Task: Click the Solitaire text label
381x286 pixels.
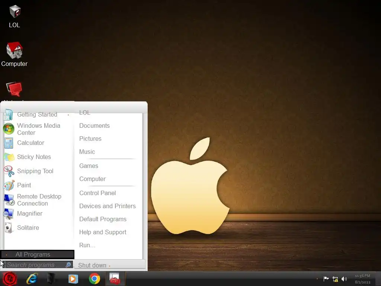Action: click(x=28, y=228)
